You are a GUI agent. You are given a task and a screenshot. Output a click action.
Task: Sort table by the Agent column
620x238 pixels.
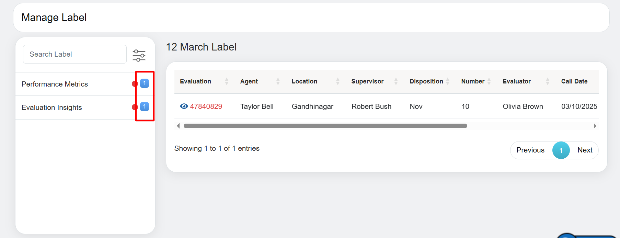tap(278, 81)
